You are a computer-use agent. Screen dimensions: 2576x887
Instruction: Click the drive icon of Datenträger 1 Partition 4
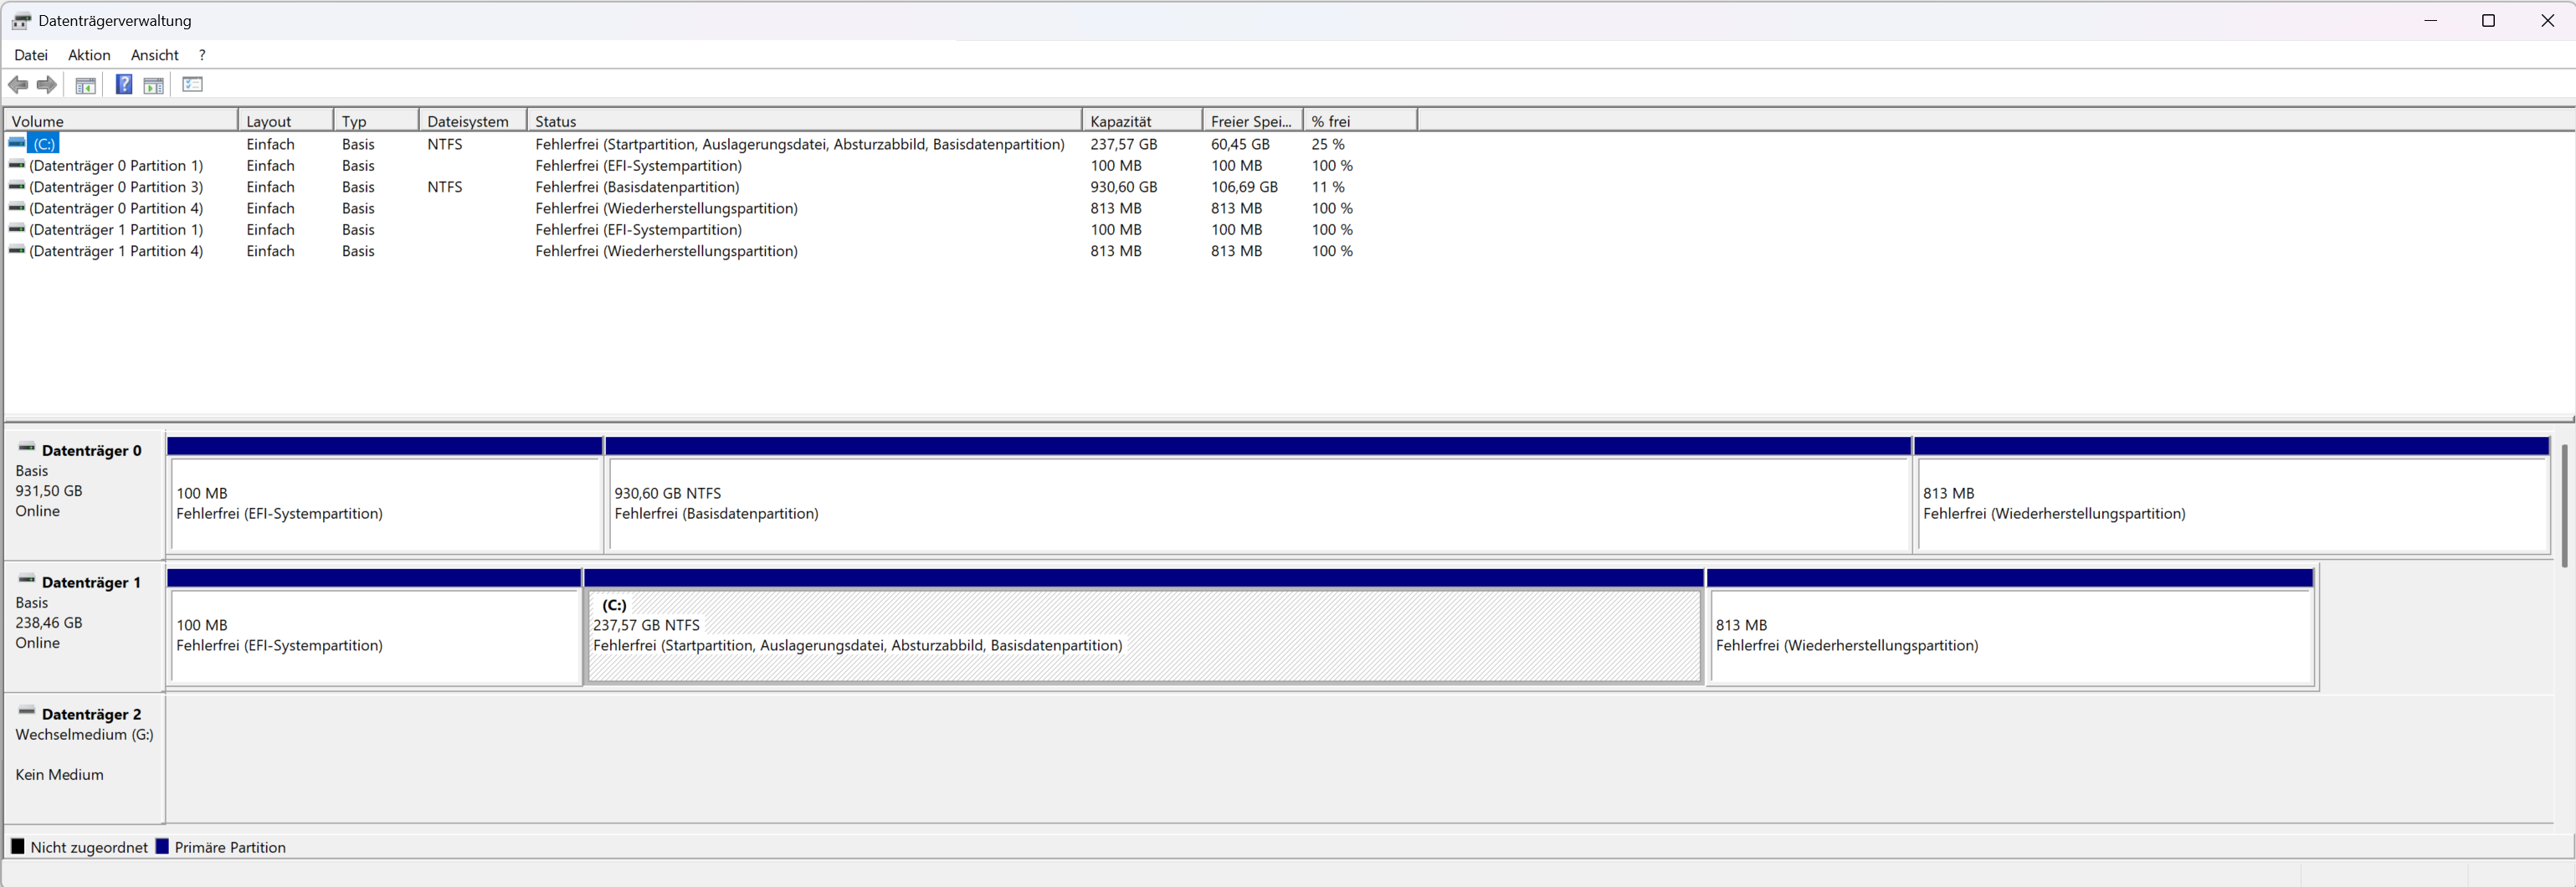click(x=17, y=250)
